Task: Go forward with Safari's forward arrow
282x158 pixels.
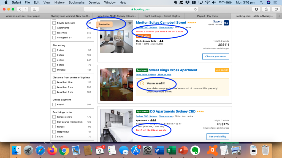Action: (26, 9)
